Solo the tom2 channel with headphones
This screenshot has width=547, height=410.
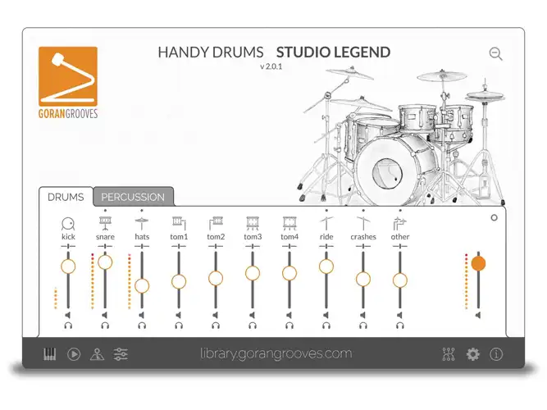point(216,326)
